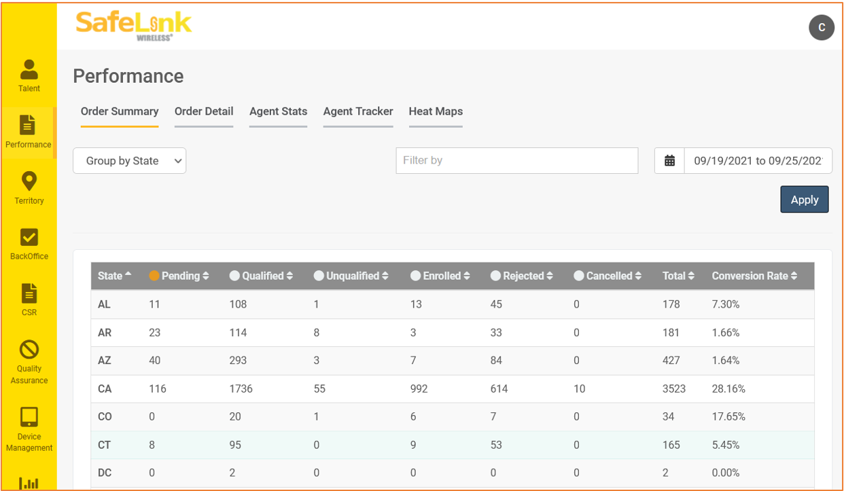The width and height of the screenshot is (844, 491).
Task: Click the SafeLink Wireless logo
Action: [134, 26]
